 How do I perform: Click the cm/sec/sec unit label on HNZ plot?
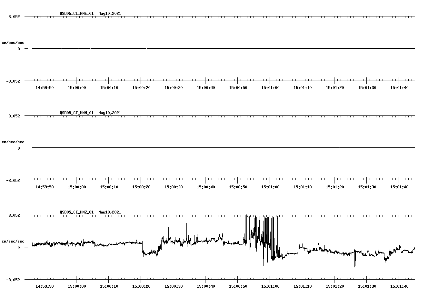(x=13, y=241)
